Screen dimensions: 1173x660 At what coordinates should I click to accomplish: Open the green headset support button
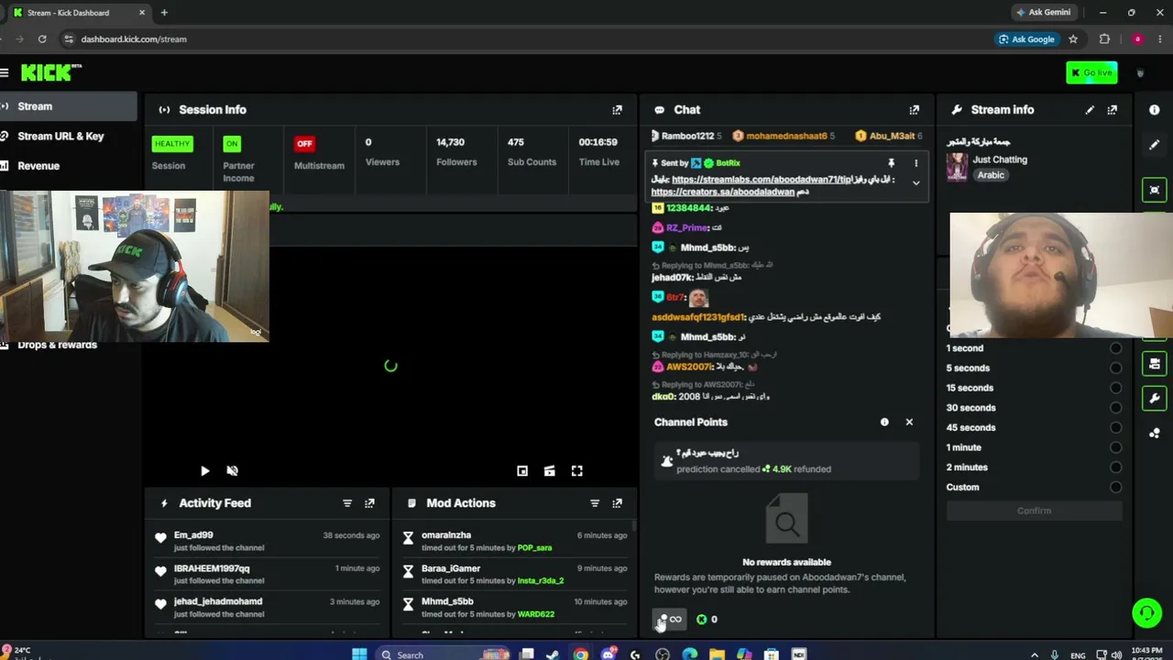pos(1146,612)
